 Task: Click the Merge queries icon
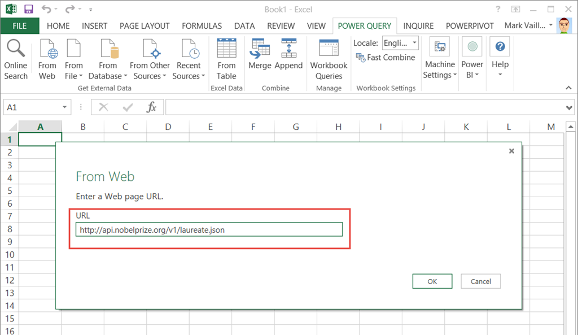click(260, 55)
